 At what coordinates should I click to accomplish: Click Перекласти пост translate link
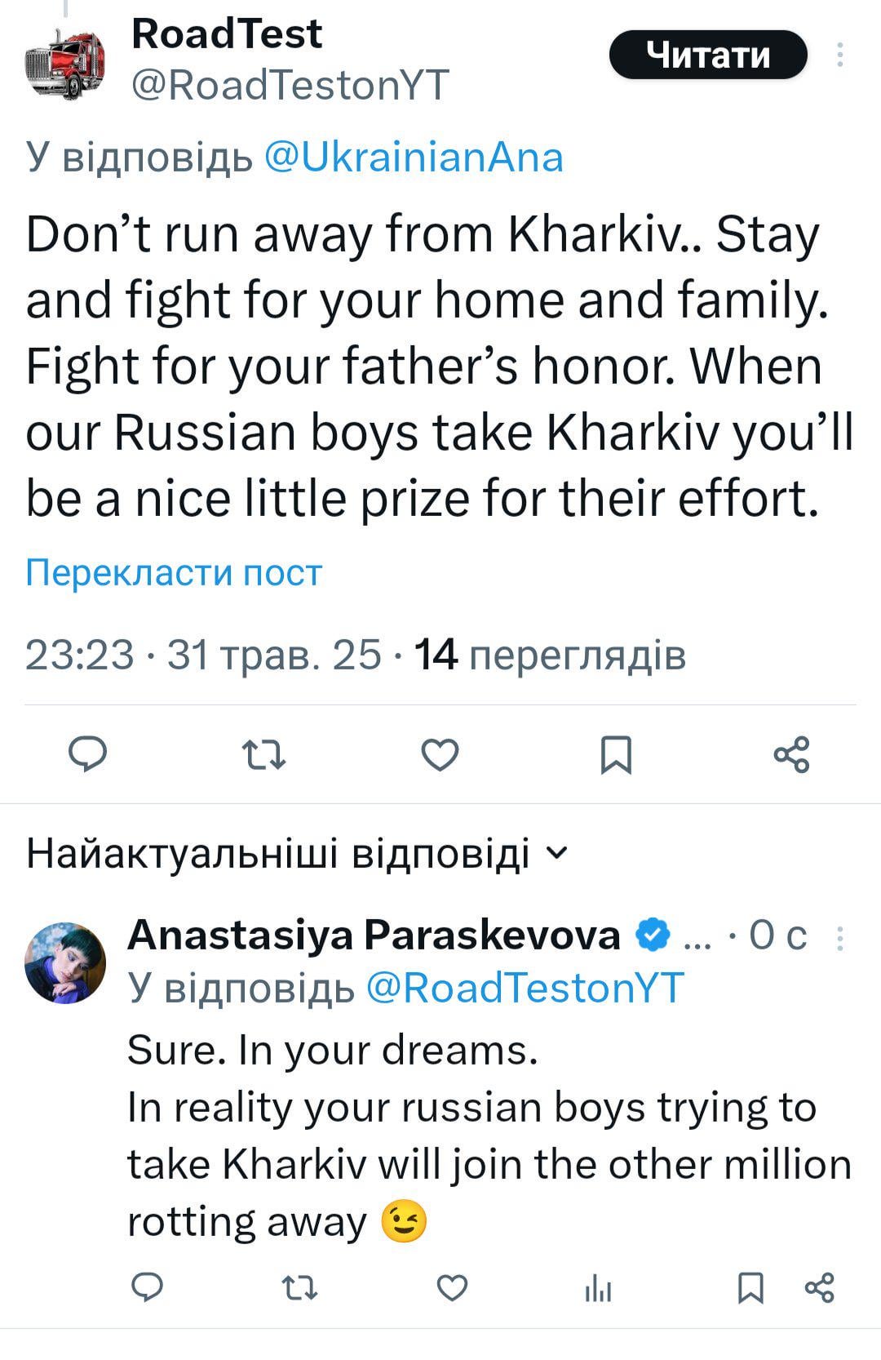tap(174, 572)
